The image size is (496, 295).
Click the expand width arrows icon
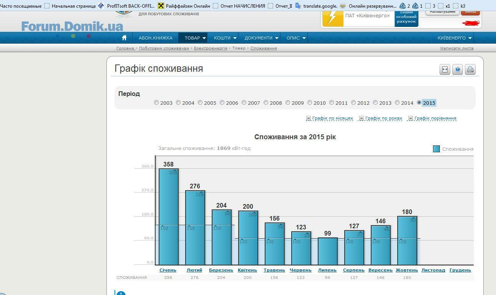(x=445, y=69)
